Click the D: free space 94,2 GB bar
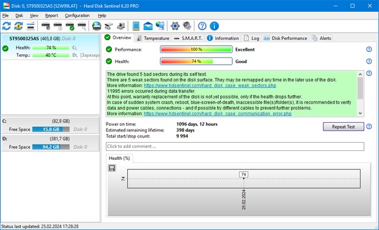This screenshot has height=230, width=379. coord(51,147)
